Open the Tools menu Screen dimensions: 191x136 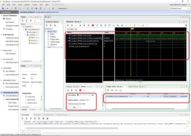pos(20,5)
